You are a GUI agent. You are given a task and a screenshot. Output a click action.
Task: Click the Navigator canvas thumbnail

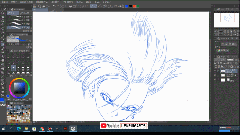(226, 20)
